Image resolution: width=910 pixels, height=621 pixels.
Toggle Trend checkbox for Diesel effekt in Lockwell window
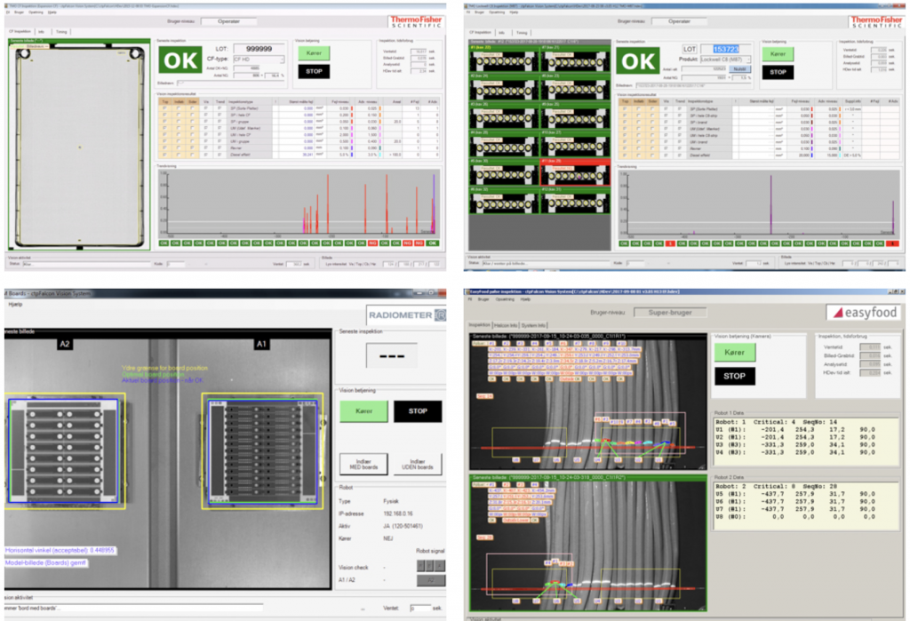click(680, 155)
